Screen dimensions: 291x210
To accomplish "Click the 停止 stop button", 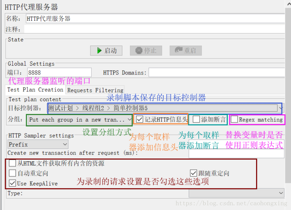I will pos(146,51).
